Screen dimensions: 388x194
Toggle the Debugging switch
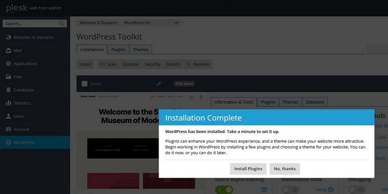357,190
